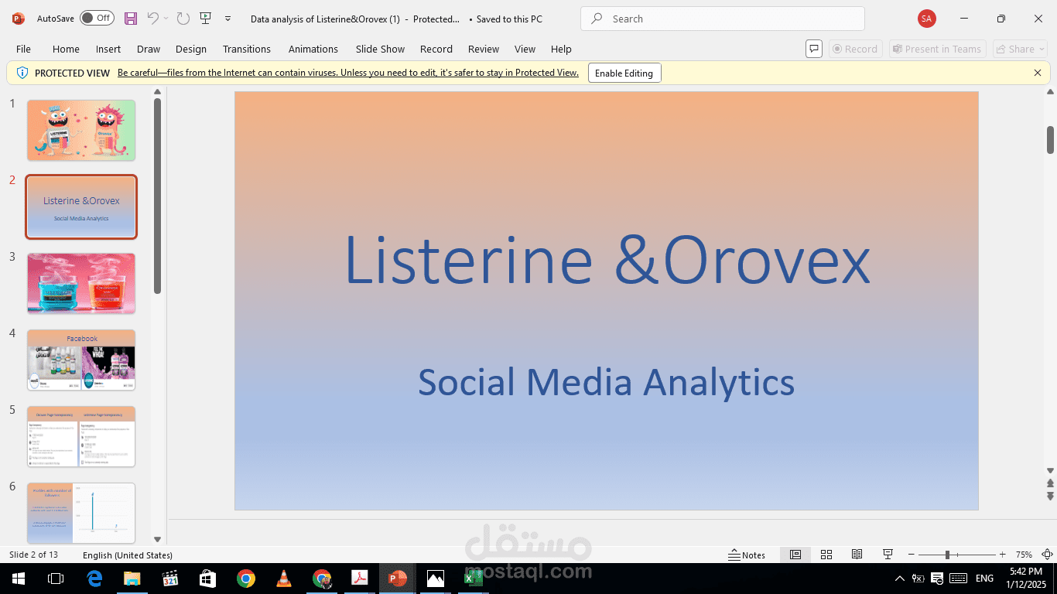Select slide 6 thumbnail with followers chart
Viewport: 1057px width, 594px height.
tap(81, 513)
